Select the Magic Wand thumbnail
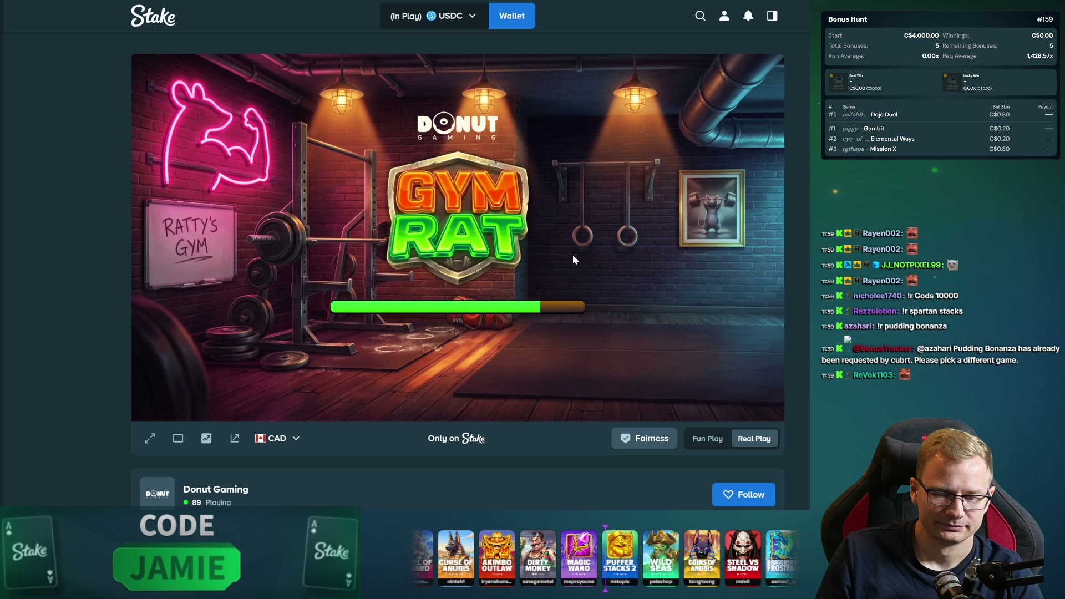1065x599 pixels. coord(579,558)
